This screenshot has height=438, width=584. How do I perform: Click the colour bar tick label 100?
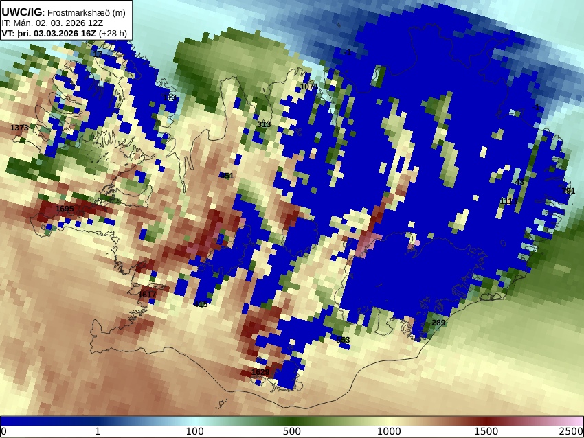coord(195,431)
